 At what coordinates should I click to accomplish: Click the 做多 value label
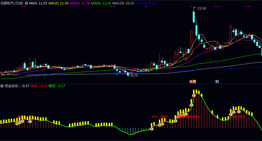coord(39,86)
